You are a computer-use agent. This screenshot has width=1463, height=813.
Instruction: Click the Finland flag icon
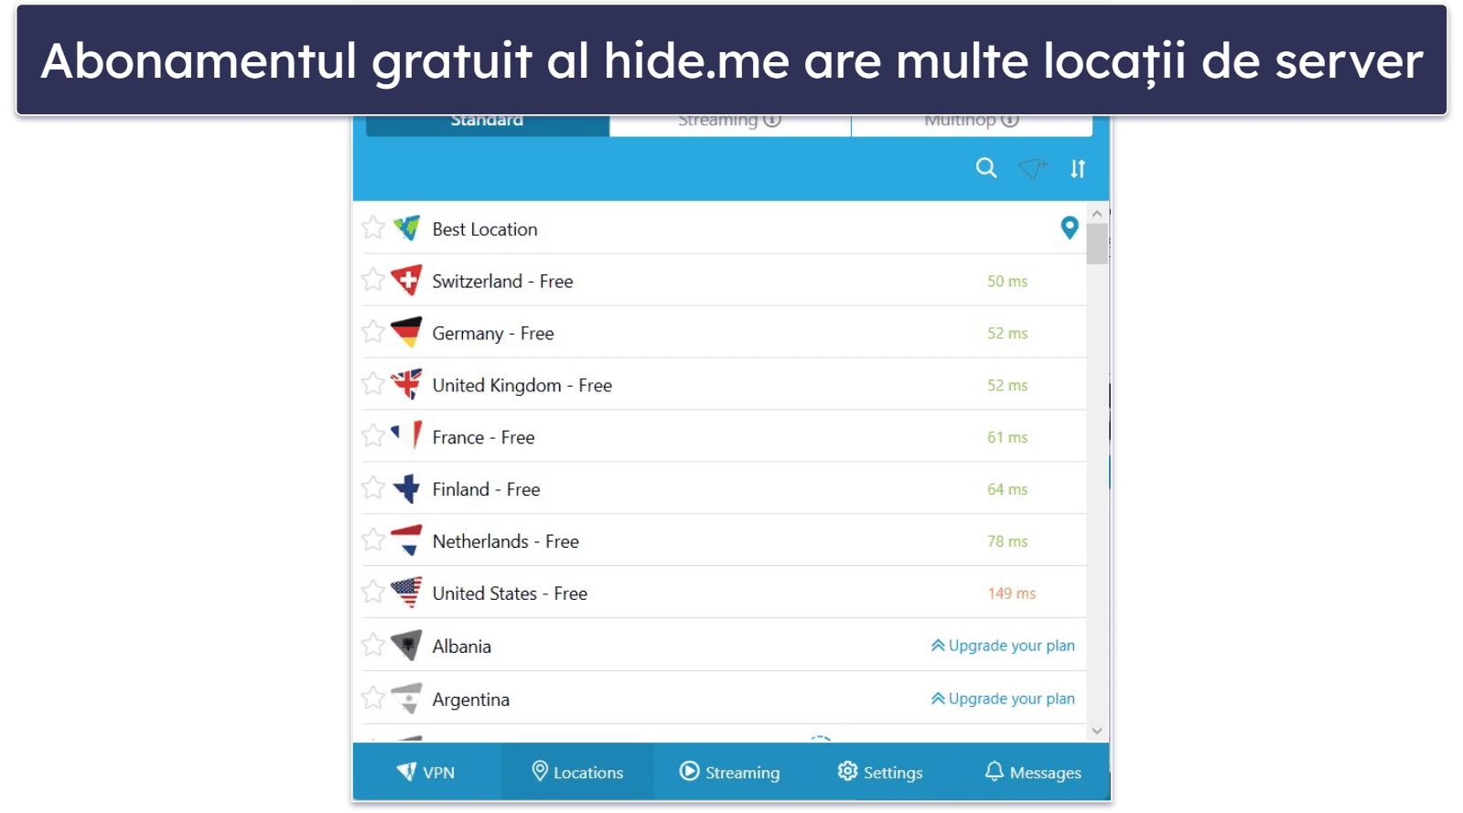406,488
